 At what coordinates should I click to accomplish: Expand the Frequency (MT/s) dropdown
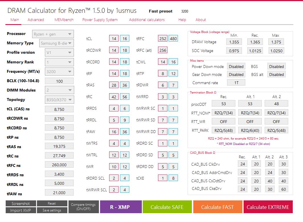59,71
